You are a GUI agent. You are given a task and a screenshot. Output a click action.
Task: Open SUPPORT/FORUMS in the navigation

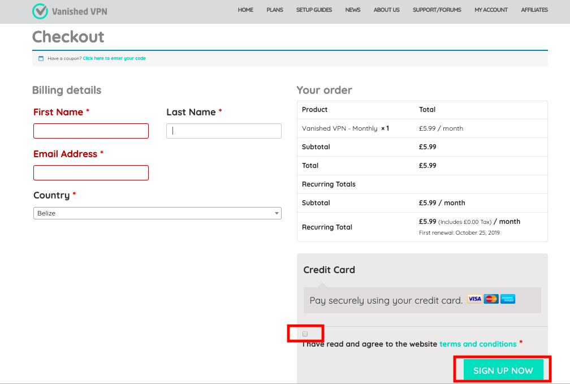click(437, 10)
